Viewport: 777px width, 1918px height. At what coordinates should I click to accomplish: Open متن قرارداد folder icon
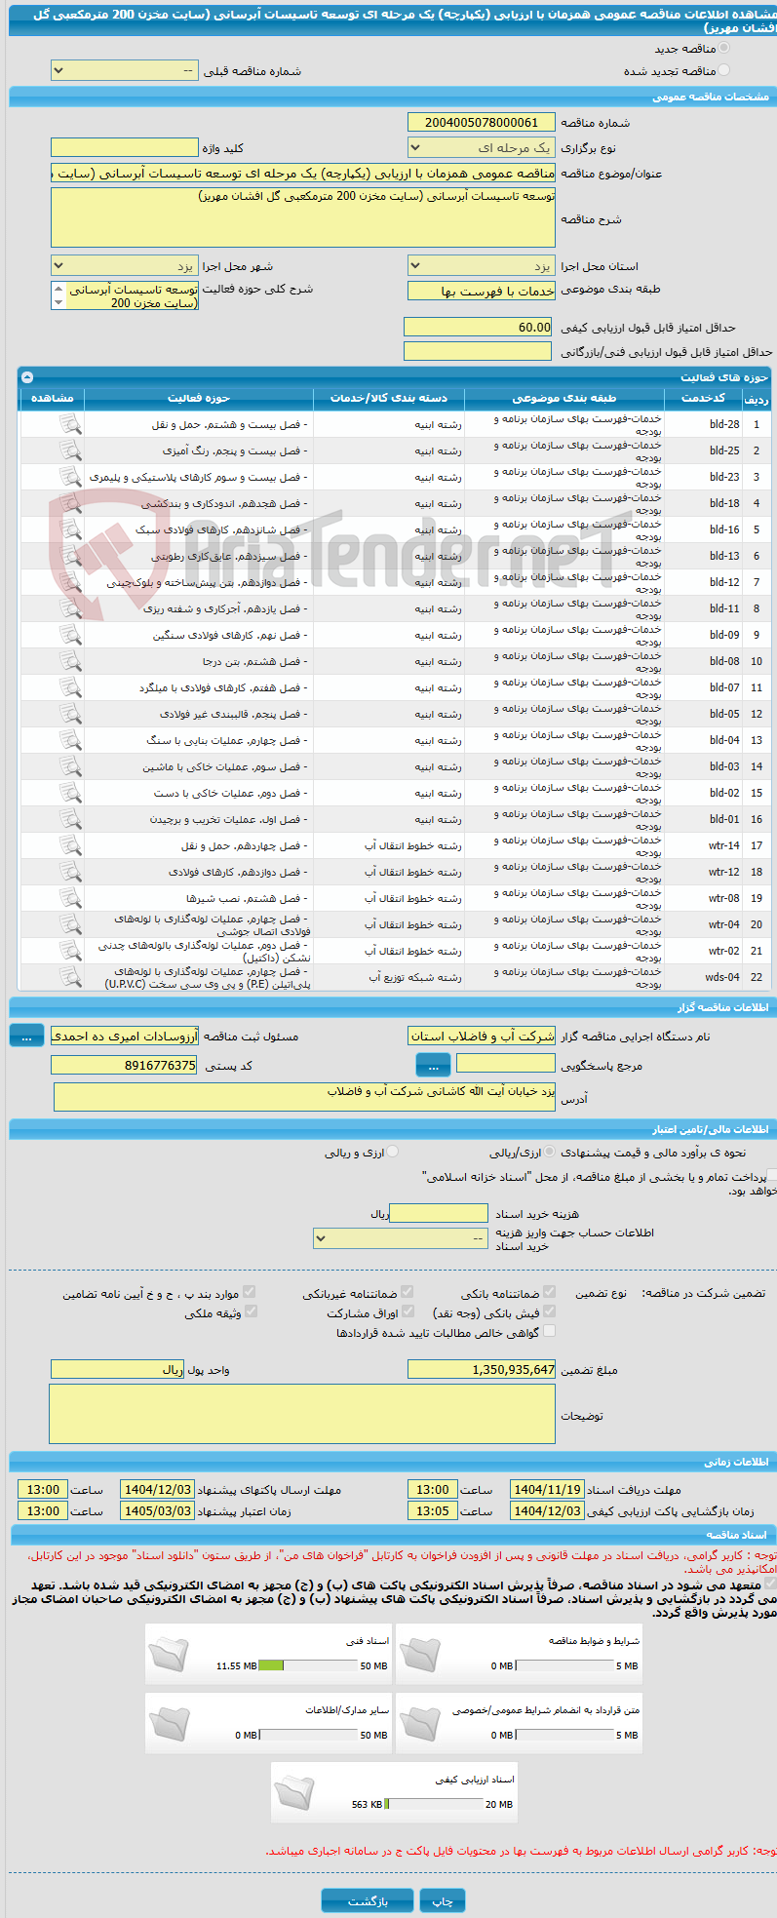pos(419,1724)
